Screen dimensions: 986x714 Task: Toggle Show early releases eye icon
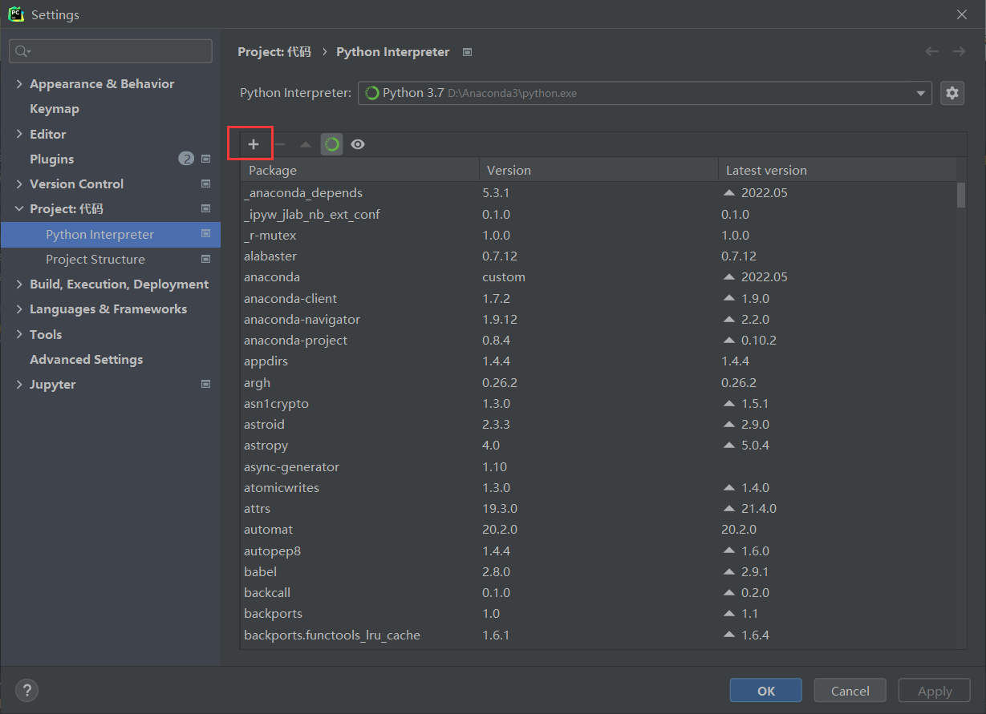(x=358, y=144)
